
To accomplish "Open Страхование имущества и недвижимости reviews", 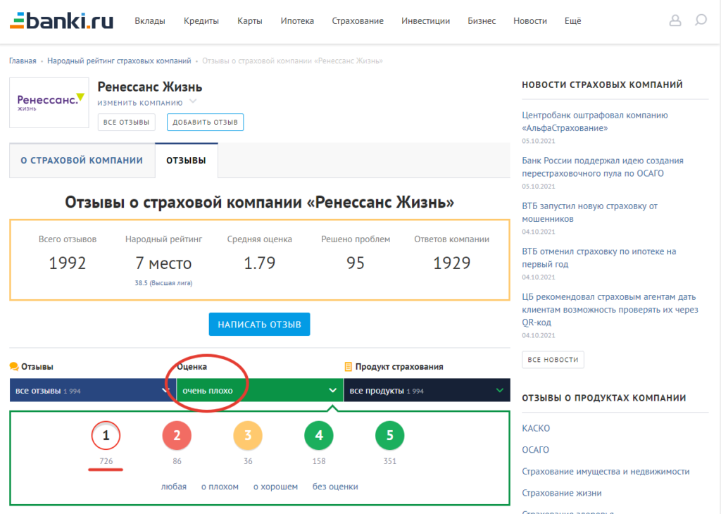I will [606, 471].
